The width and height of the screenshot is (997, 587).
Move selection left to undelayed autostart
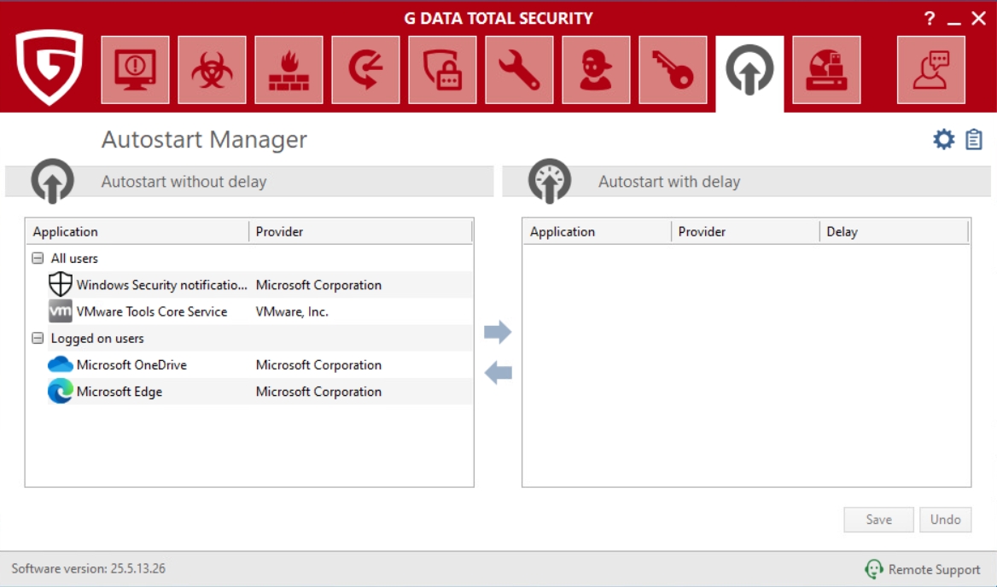pos(498,372)
